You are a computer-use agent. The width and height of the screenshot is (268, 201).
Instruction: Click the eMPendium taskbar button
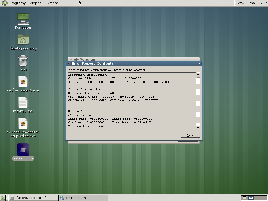tap(83, 198)
